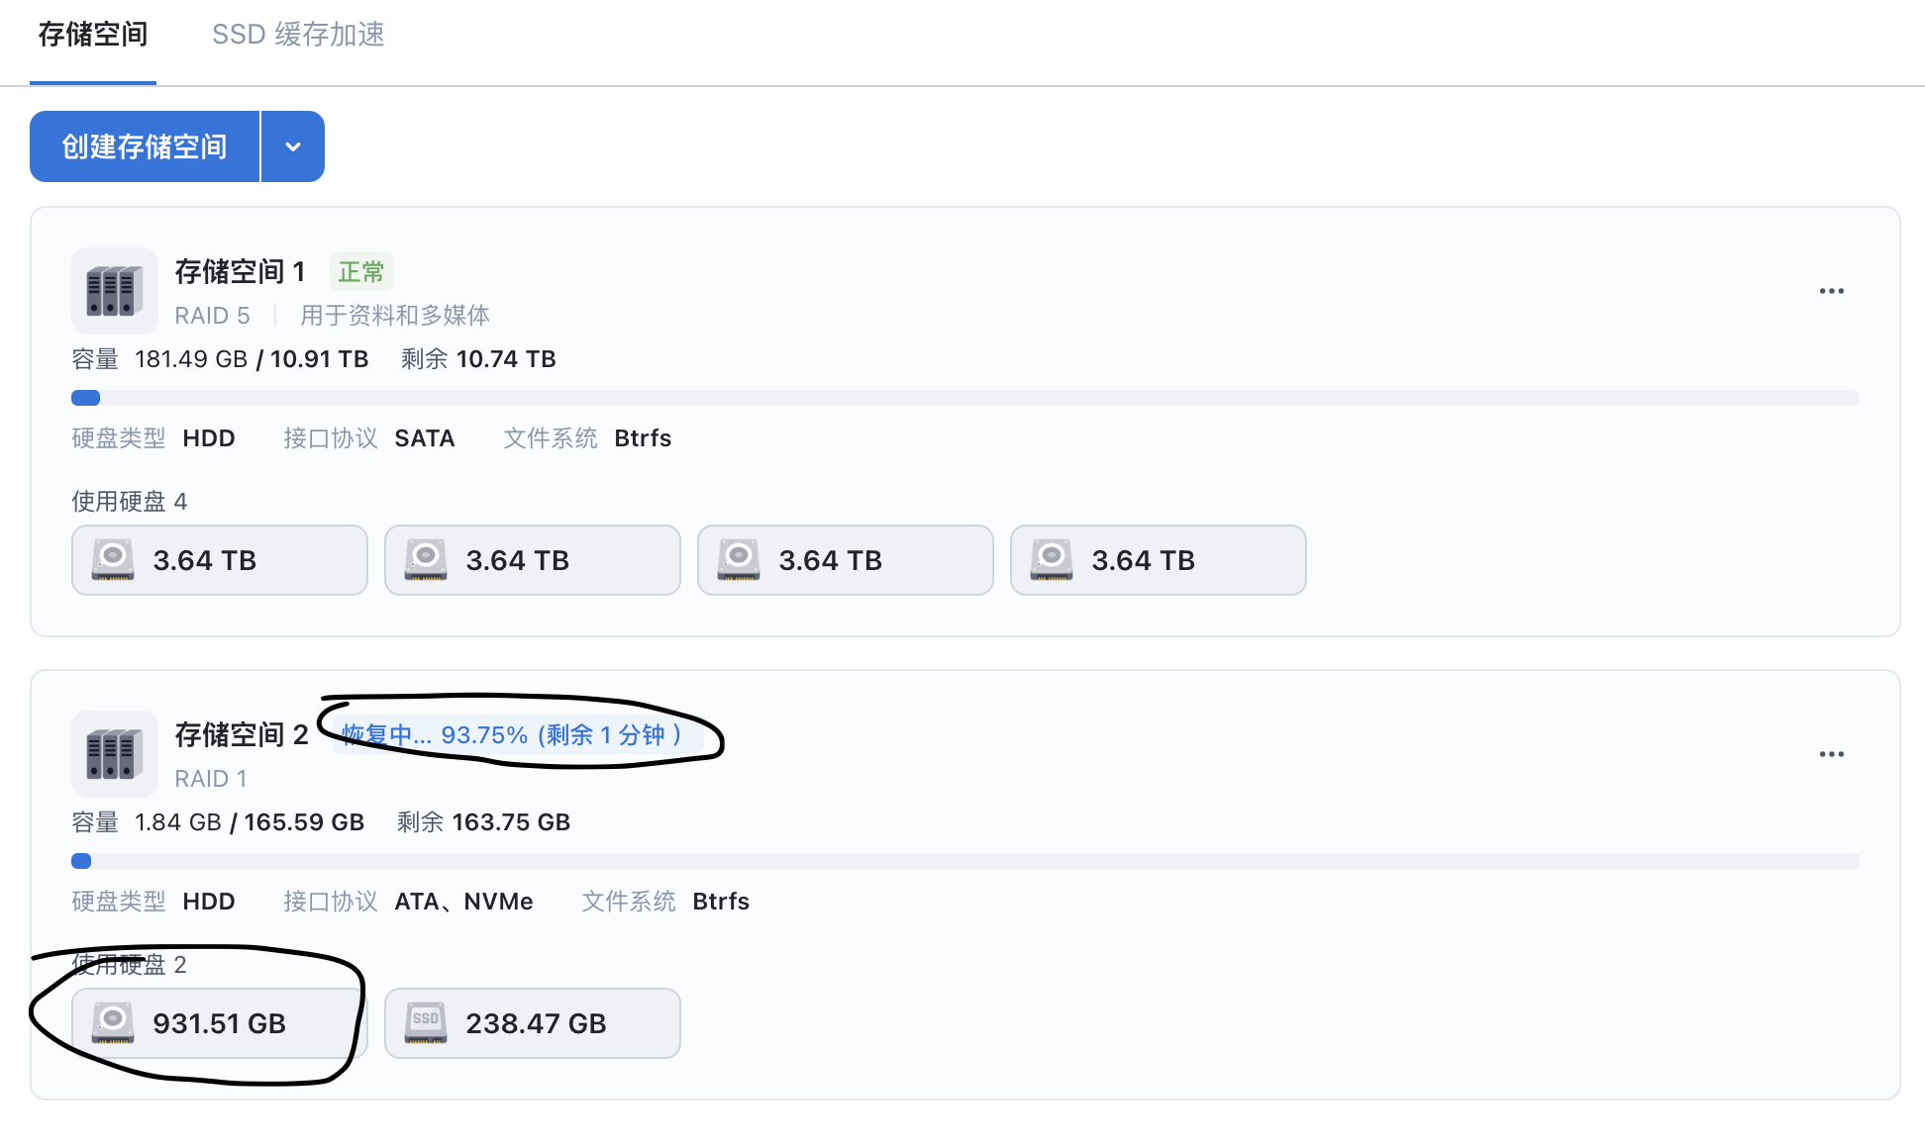Switch to the 存储空间 tab
The image size is (1925, 1148).
[x=93, y=36]
